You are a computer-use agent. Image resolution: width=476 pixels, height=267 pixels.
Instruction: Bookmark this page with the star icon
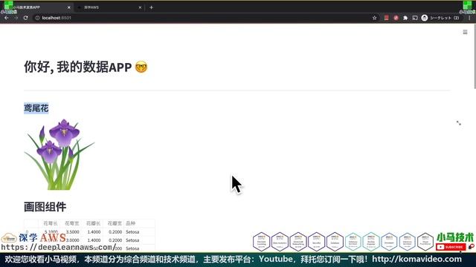pyautogui.click(x=375, y=18)
